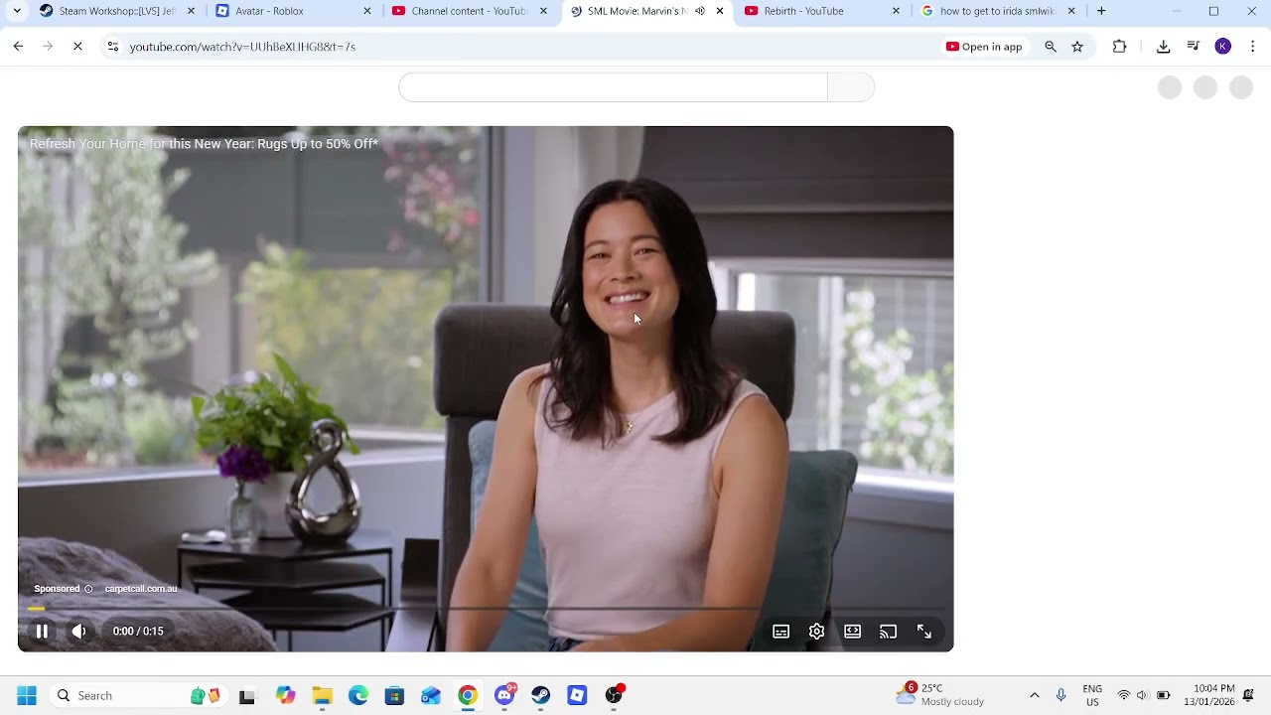
Task: Switch video to theater mode
Action: coord(852,632)
